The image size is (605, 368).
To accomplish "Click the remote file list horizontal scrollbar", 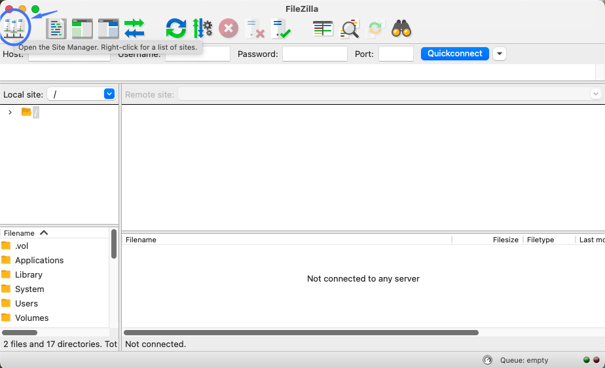I will tap(301, 333).
